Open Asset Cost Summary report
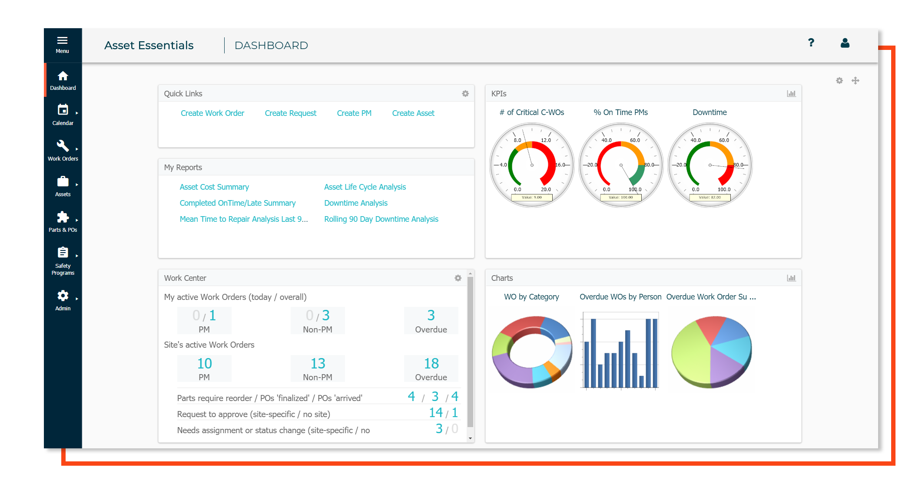This screenshot has width=922, height=477. click(x=214, y=187)
